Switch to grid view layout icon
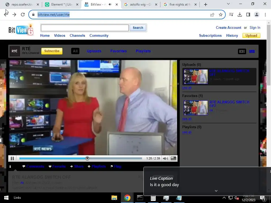This screenshot has width=271, height=203. [252, 51]
